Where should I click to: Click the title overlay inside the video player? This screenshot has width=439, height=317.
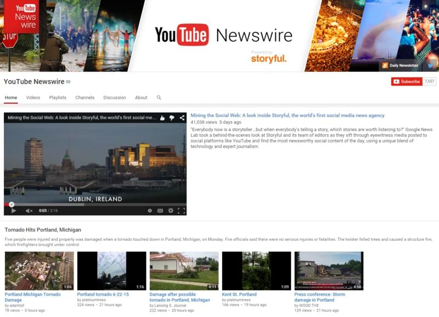tap(82, 118)
